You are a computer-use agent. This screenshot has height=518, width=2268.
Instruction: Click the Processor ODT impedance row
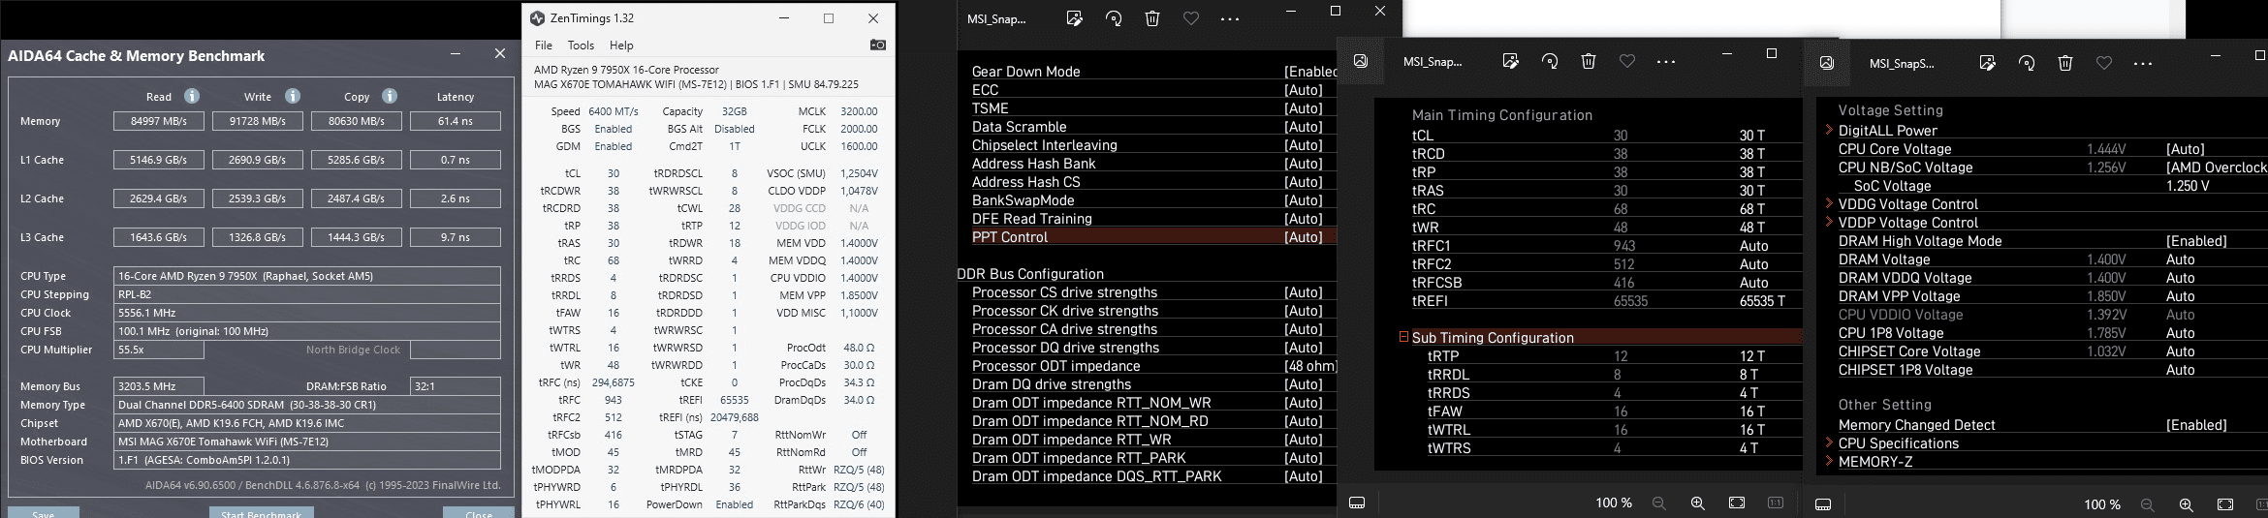pyautogui.click(x=1153, y=366)
